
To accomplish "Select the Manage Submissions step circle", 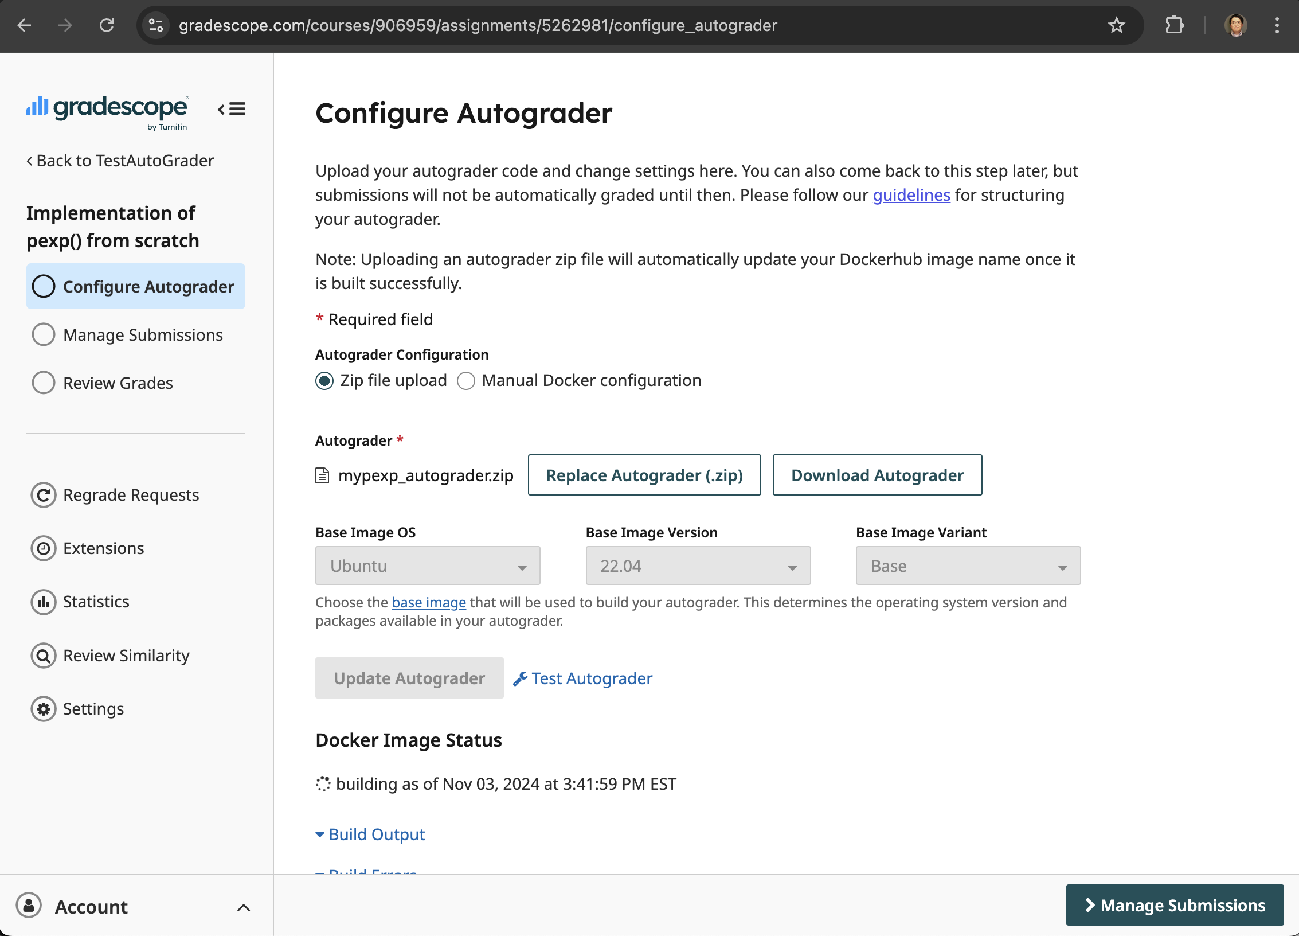I will tap(43, 334).
